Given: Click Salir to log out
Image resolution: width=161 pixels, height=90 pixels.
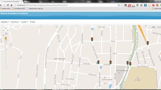Looking at the screenshot, I should [x=33, y=22].
